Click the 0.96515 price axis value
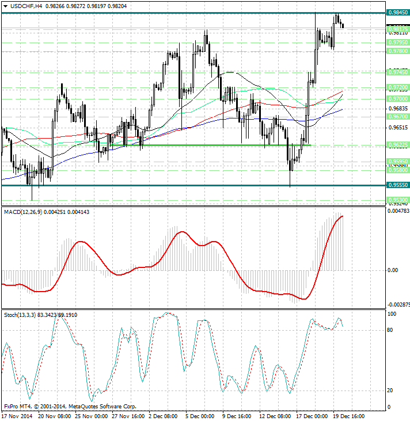 [398, 127]
